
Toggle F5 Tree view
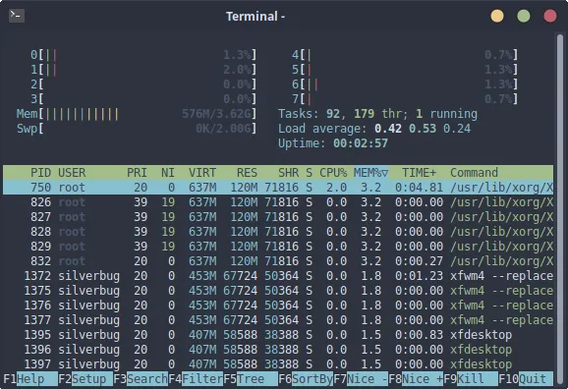251,379
